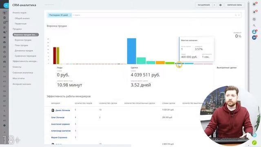This screenshot has height=147, width=261.
Task: Open Первичные report
Action: tap(20, 24)
